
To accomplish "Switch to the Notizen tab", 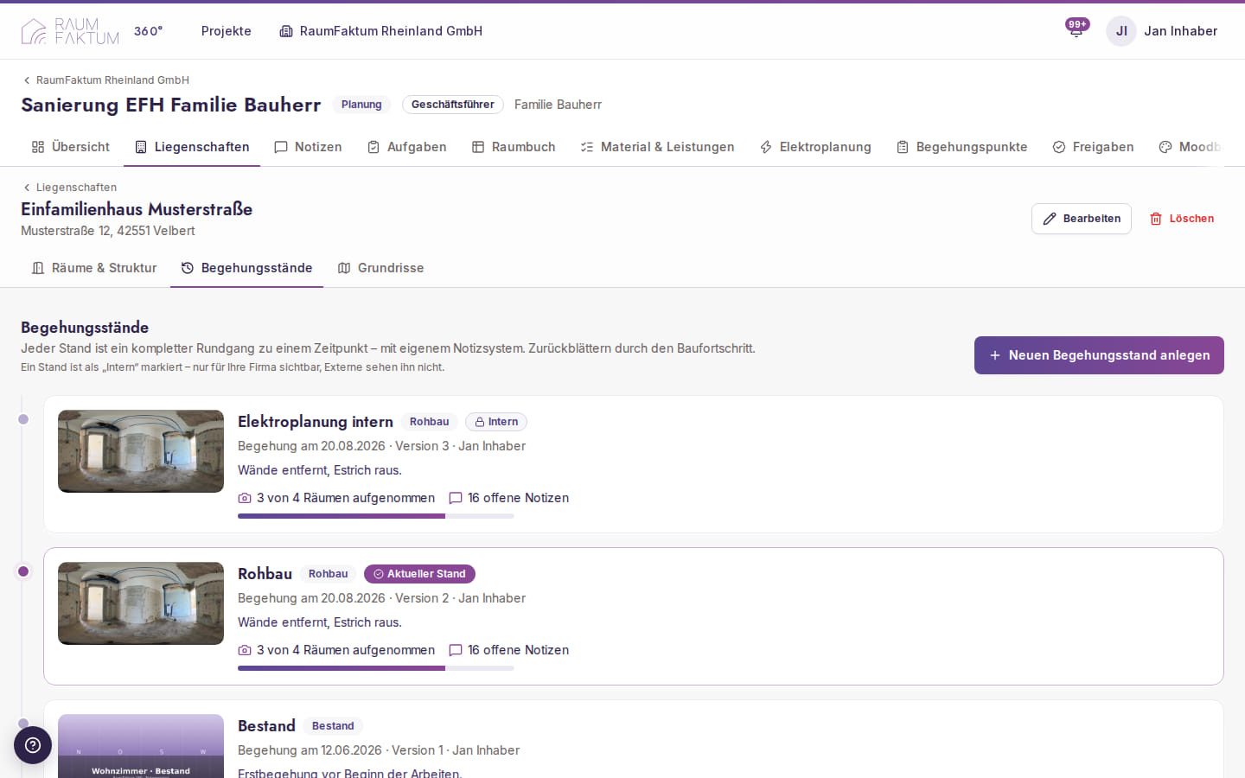I will pyautogui.click(x=308, y=147).
